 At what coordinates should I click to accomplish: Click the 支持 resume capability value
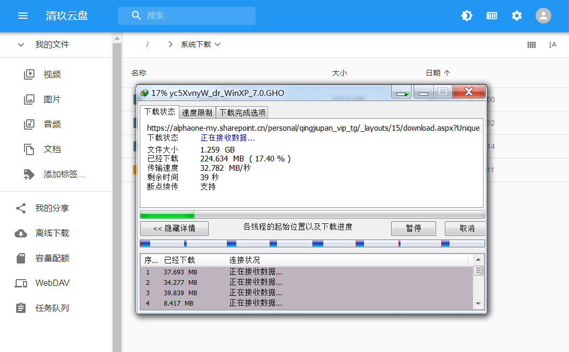point(208,186)
